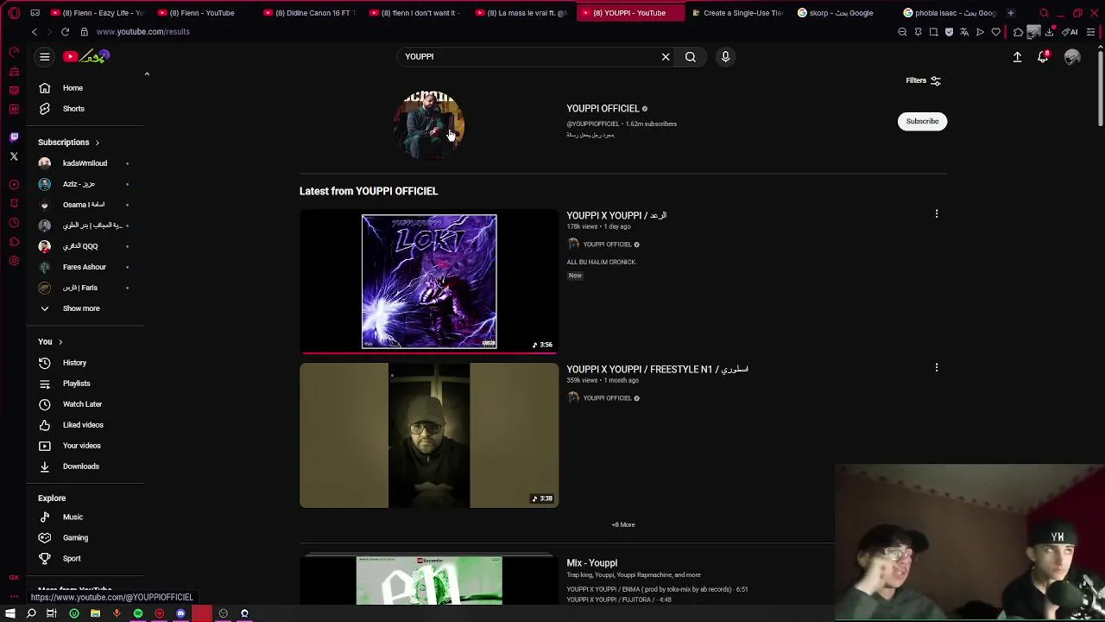
Task: Open Playlists in the sidebar
Action: point(85,384)
